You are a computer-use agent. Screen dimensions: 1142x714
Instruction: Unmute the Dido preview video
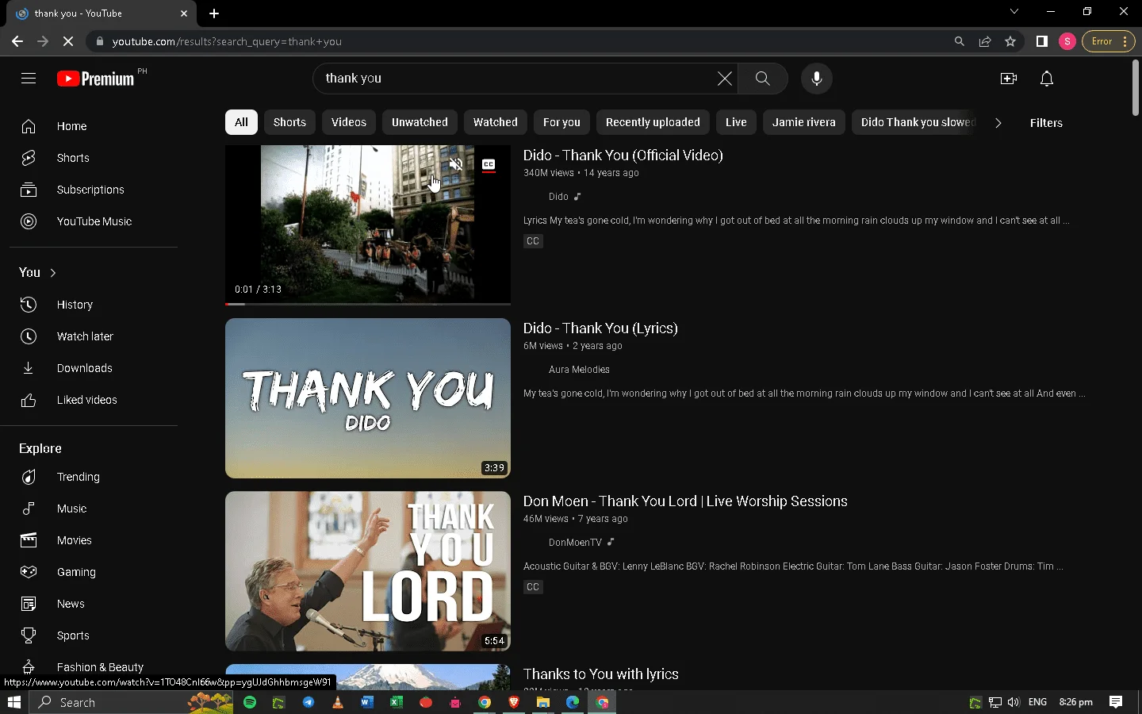[456, 165]
